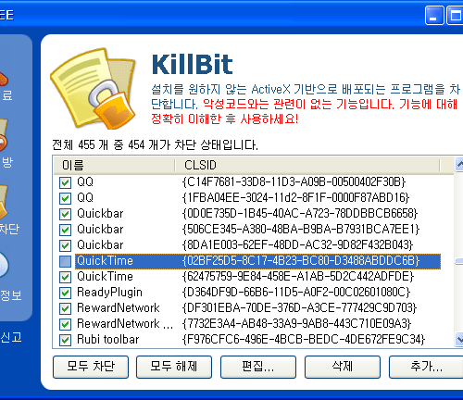Click CLSID {506CE345-A380-48BA-B9BA-B7931BCA7EE1}
The height and width of the screenshot is (400, 463).
pyautogui.click(x=301, y=230)
